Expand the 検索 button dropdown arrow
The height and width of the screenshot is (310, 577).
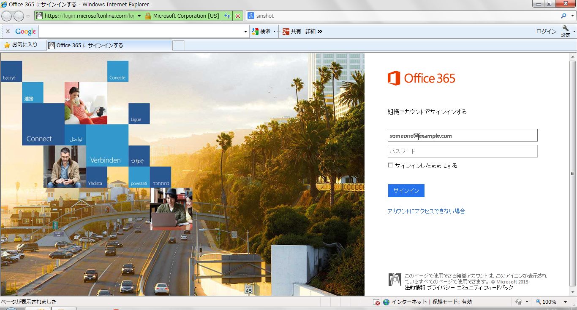point(274,31)
